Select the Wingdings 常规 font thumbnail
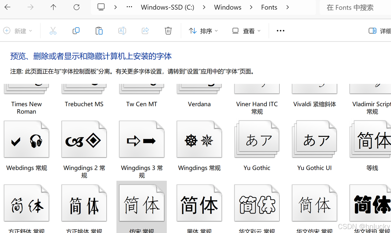391x233 pixels. point(199,140)
